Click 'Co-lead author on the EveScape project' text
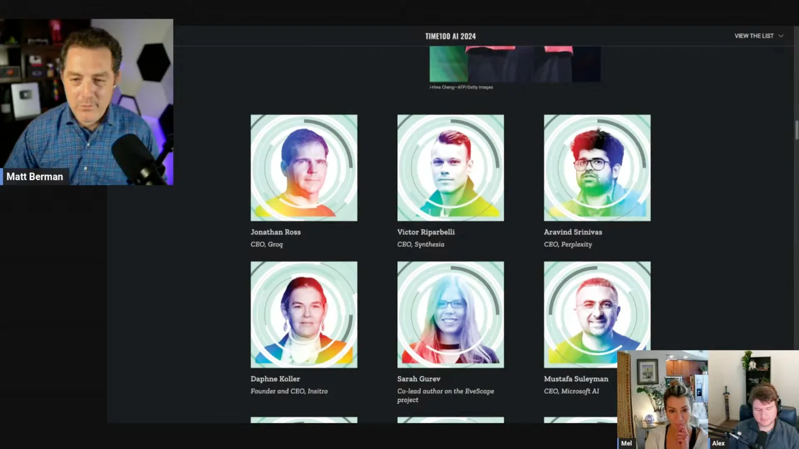The width and height of the screenshot is (799, 449). pos(445,396)
